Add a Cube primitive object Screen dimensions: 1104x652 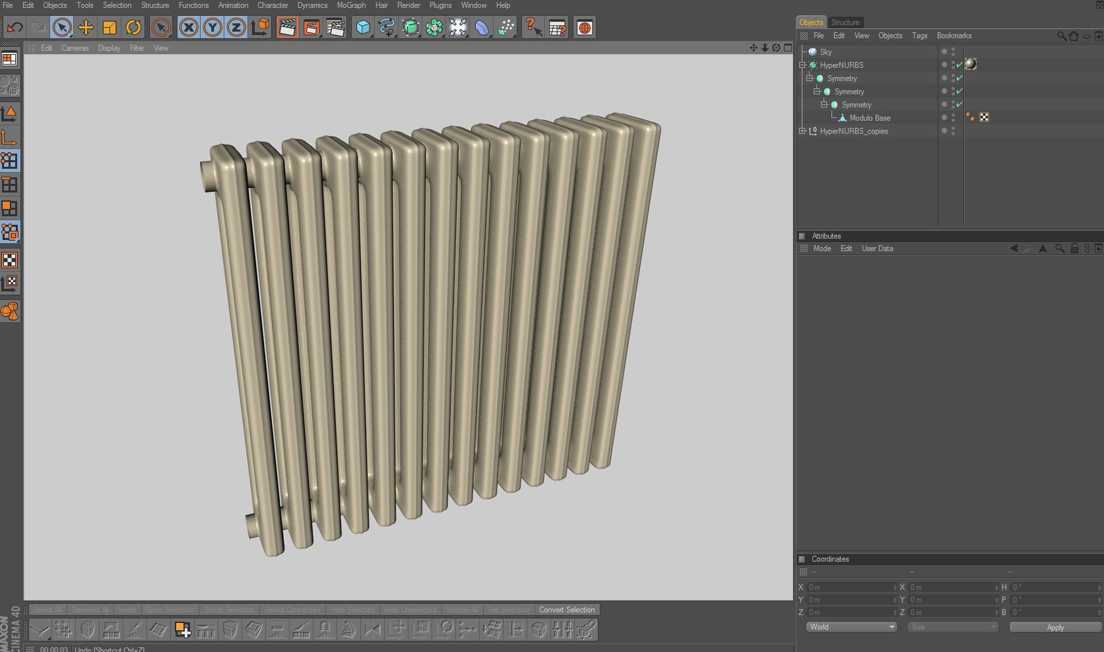point(363,28)
